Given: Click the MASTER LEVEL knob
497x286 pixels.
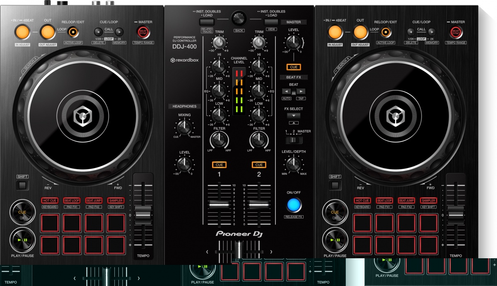Looking at the screenshot, I should click(293, 42).
